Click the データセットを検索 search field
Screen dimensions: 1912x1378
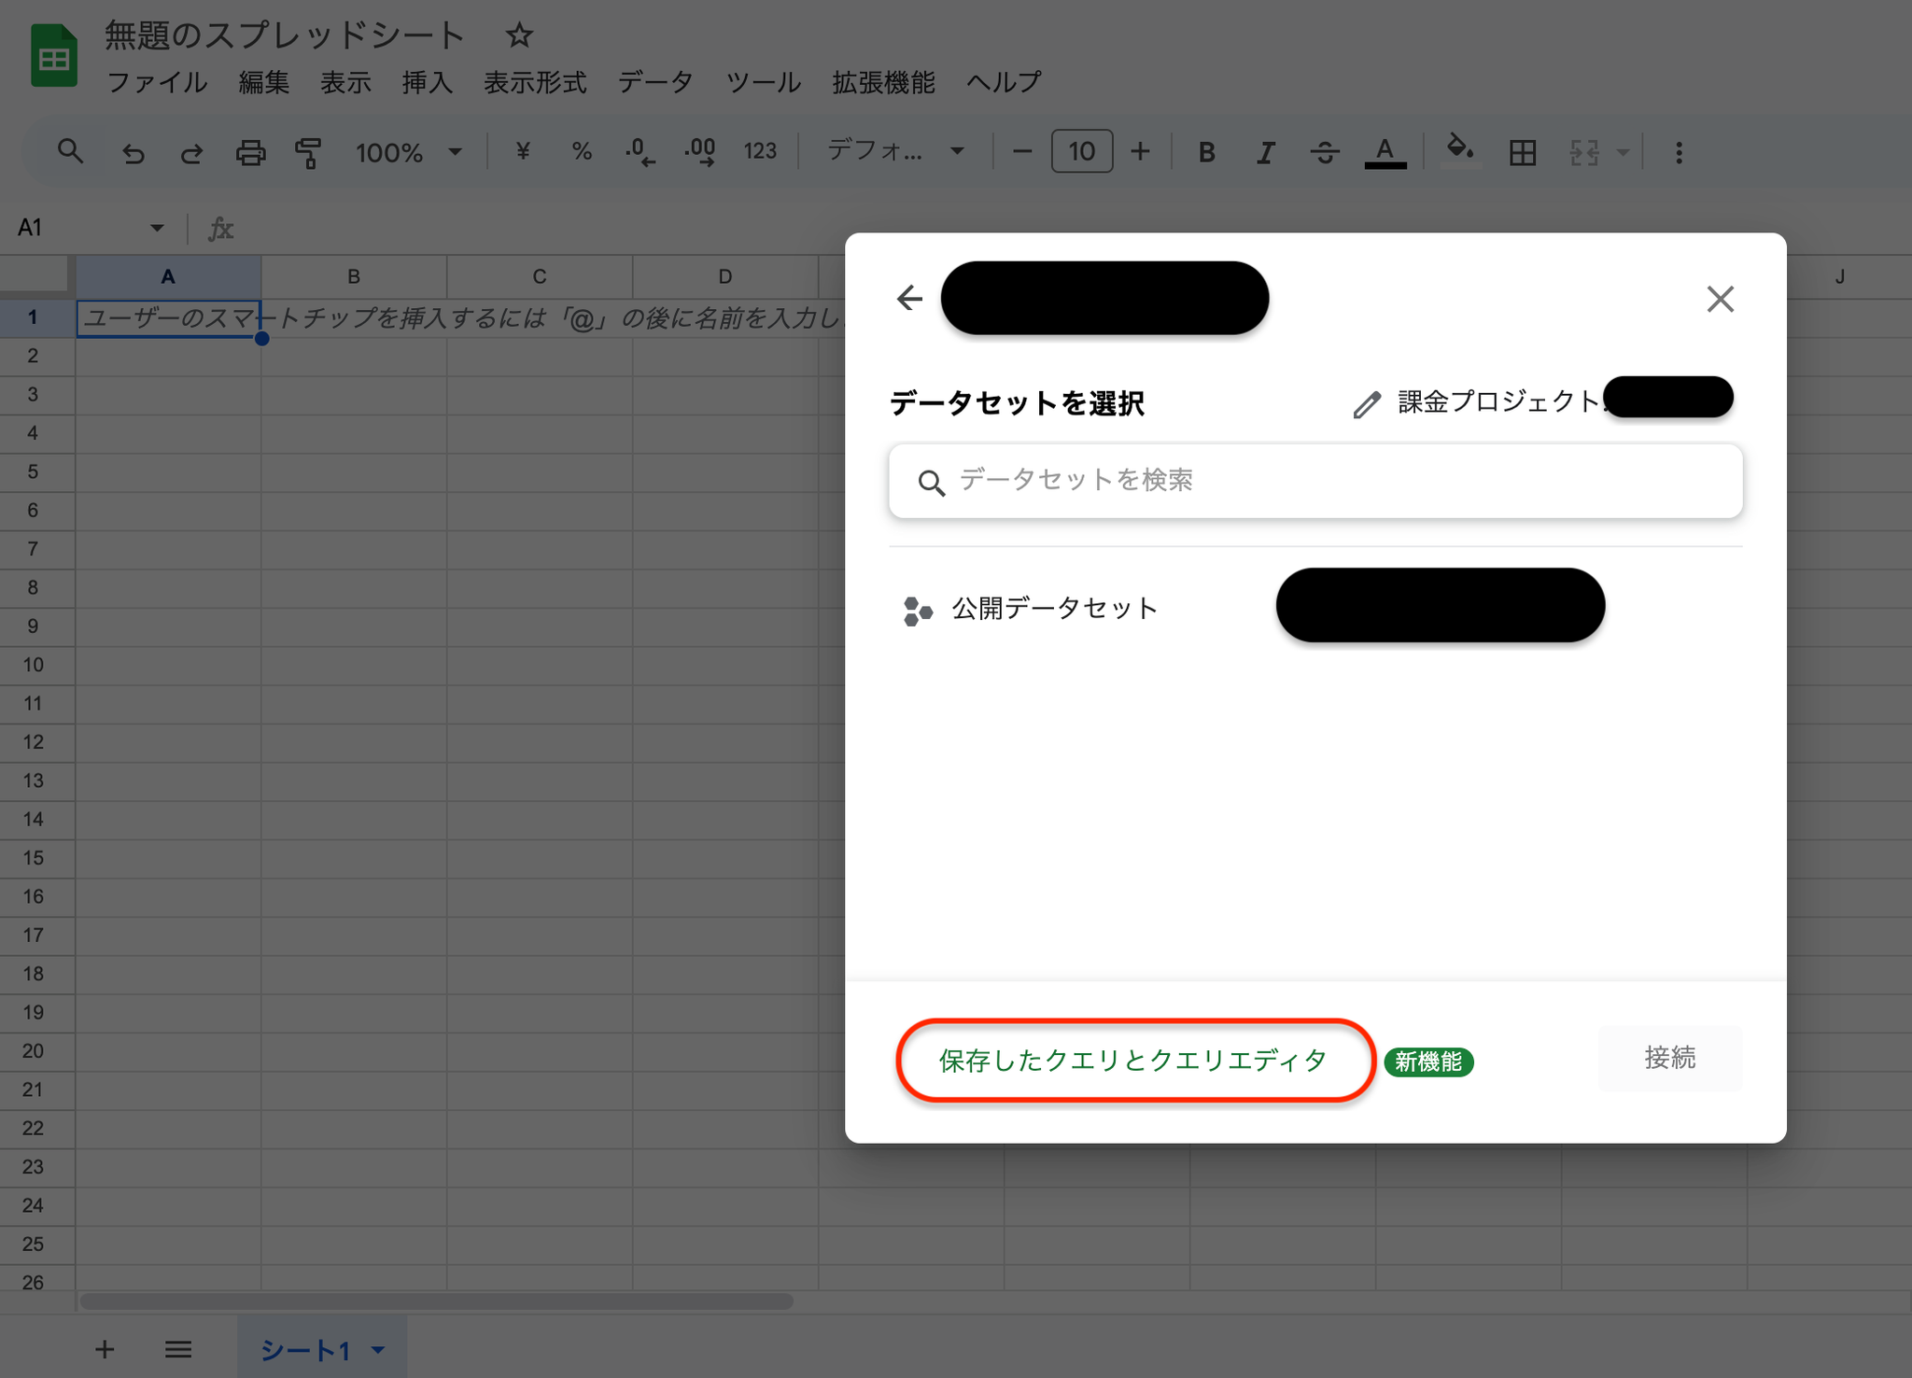[1315, 481]
